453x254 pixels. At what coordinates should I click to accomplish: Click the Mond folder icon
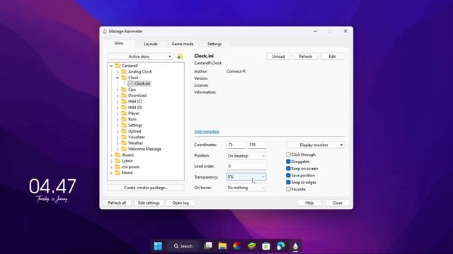pyautogui.click(x=117, y=173)
